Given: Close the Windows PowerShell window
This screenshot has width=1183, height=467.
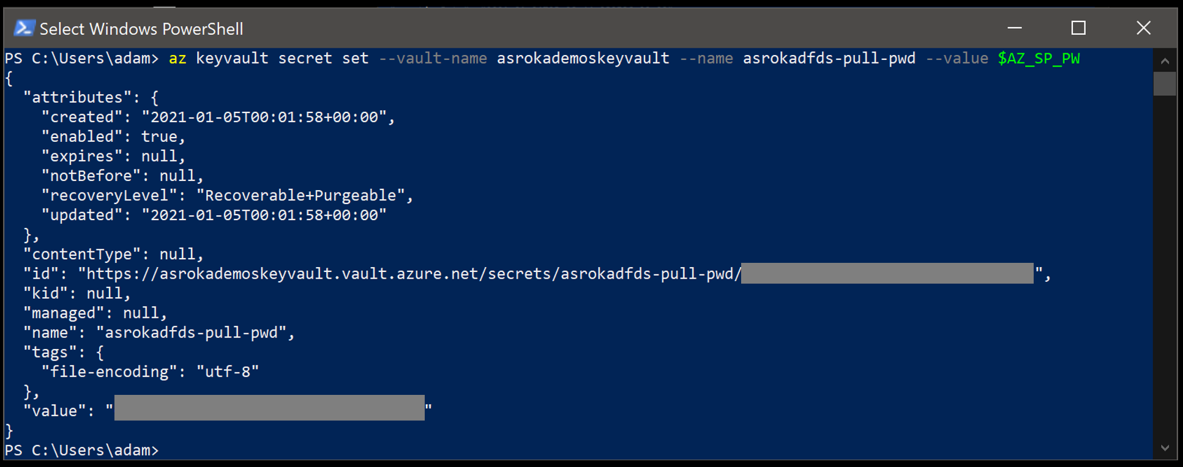Looking at the screenshot, I should coord(1143,28).
